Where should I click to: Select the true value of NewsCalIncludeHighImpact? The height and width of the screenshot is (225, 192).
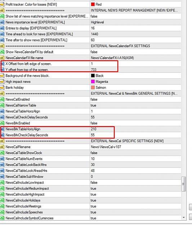pyautogui.click(x=93, y=194)
